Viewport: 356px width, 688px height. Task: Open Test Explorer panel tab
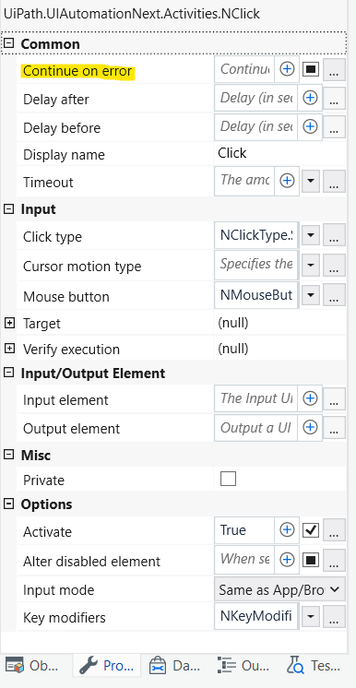click(314, 666)
